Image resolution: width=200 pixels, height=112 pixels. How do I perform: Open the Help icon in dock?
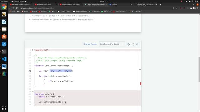point(4,44)
